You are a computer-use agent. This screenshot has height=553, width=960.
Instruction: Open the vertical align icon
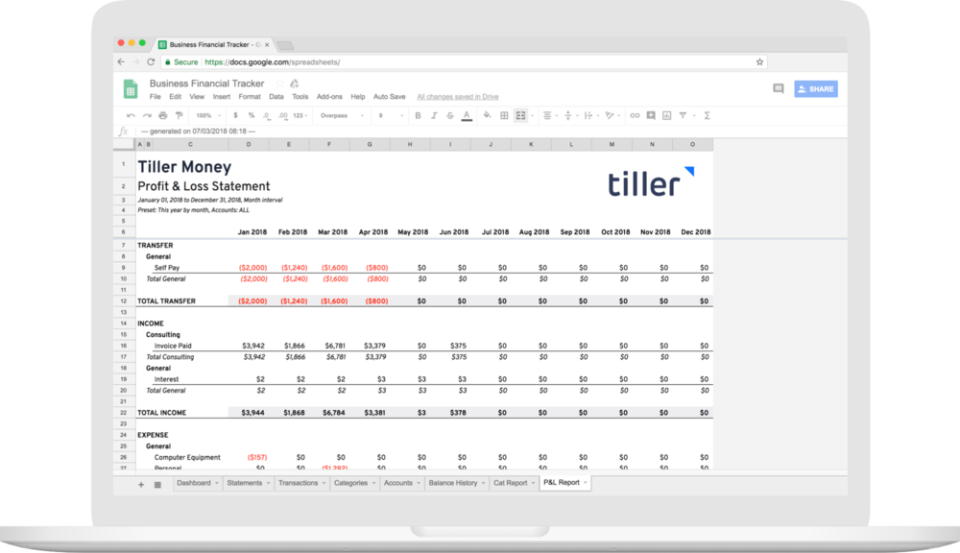568,115
